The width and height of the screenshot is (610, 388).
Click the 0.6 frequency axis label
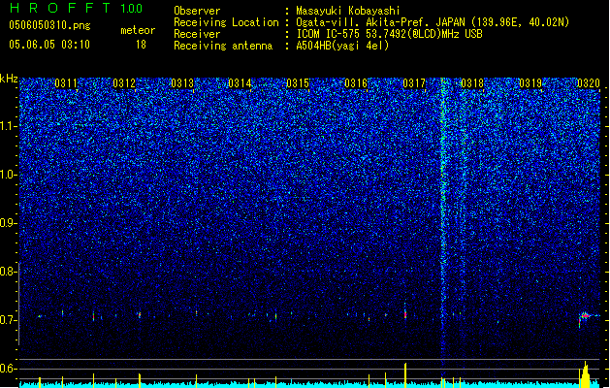click(9, 369)
